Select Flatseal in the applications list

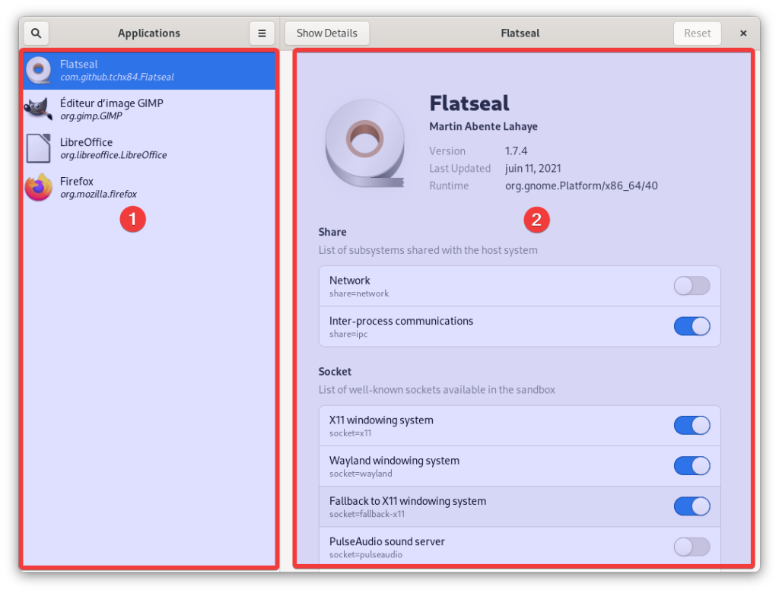(x=149, y=71)
